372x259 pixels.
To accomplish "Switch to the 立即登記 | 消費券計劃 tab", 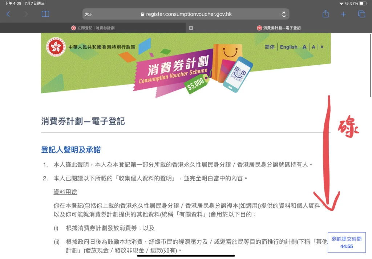I will coord(93,28).
